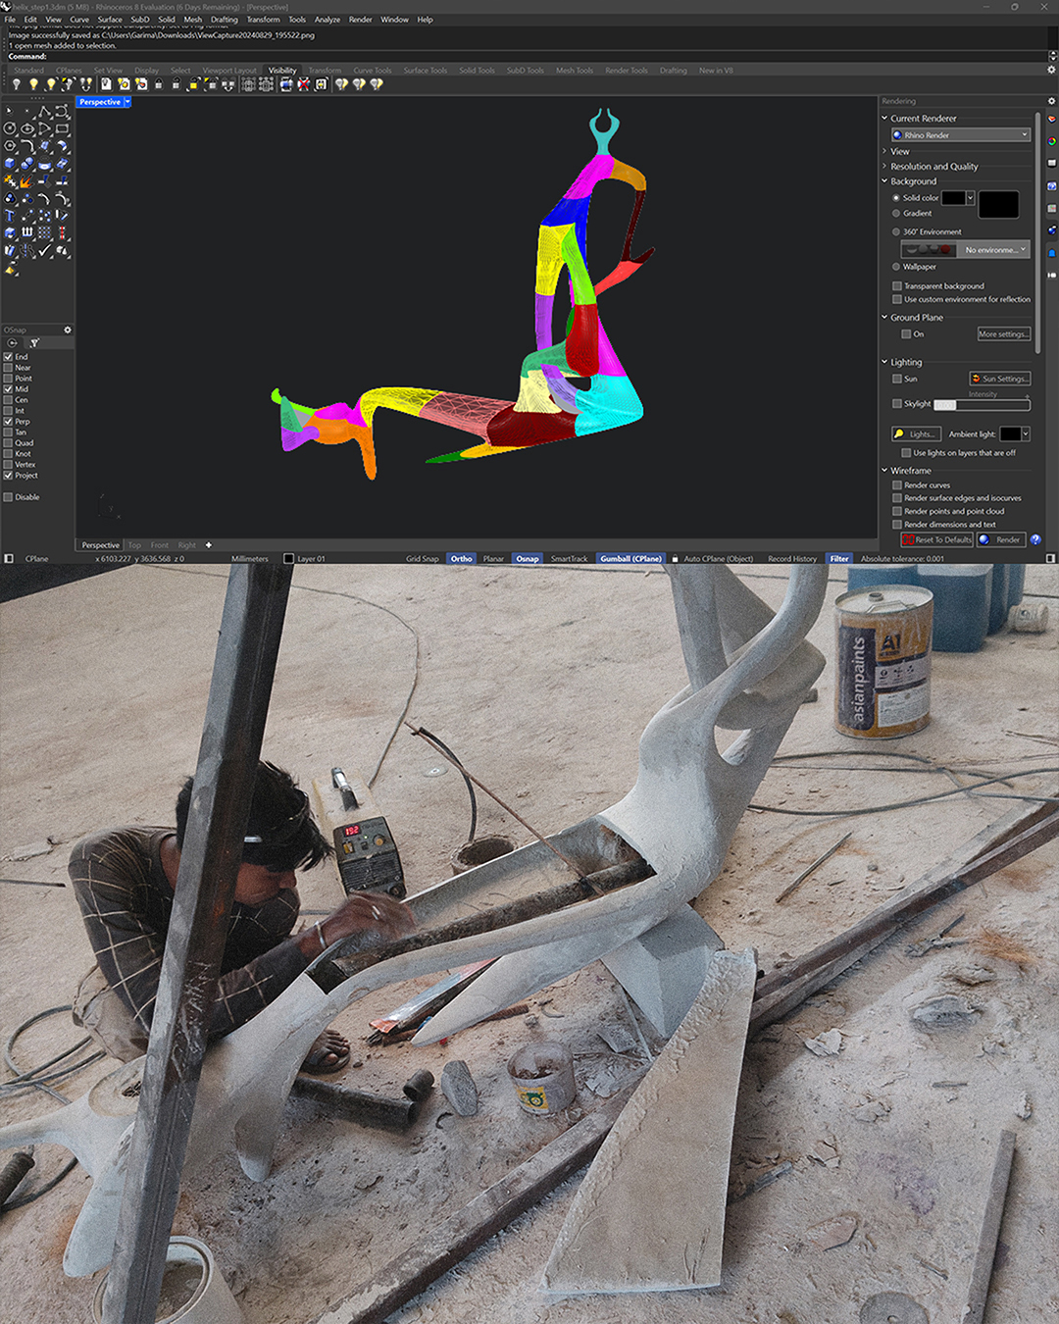The height and width of the screenshot is (1324, 1059).
Task: Switch to the Transform toolbar tab
Action: coord(325,71)
